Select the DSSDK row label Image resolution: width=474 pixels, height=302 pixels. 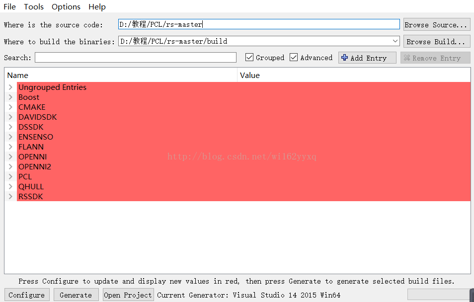tap(31, 127)
